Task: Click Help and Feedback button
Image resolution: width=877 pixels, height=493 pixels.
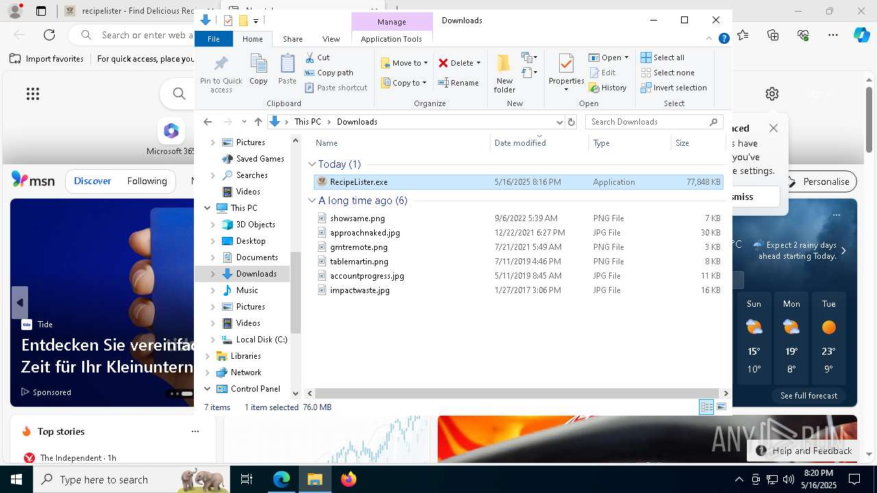Action: (x=804, y=451)
